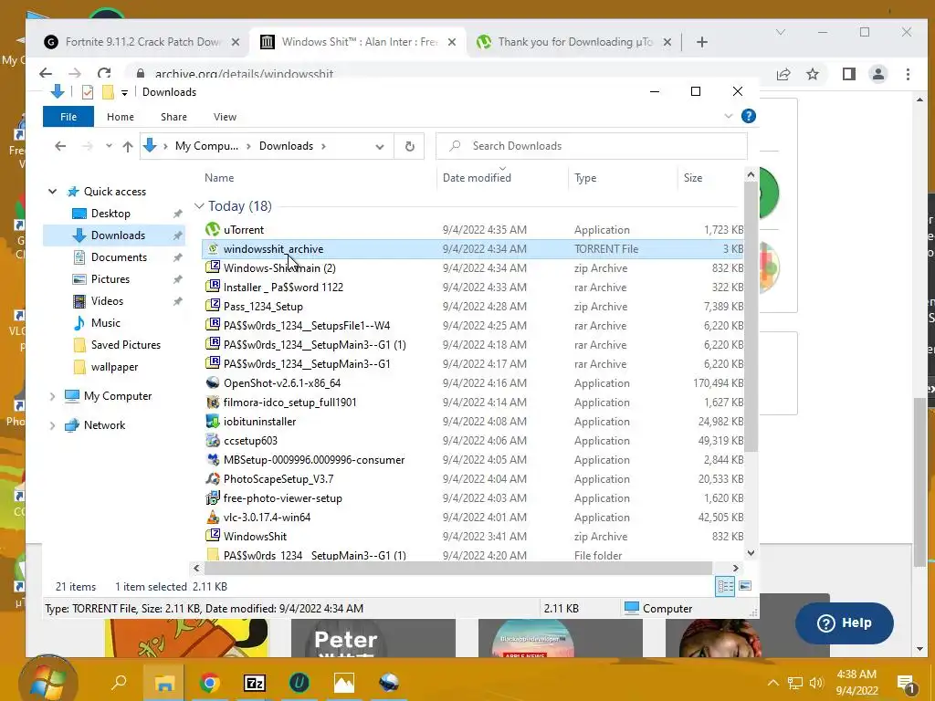The height and width of the screenshot is (701, 935).
Task: Click the vlc-3.0.17.4-win64 cone icon
Action: point(213,517)
